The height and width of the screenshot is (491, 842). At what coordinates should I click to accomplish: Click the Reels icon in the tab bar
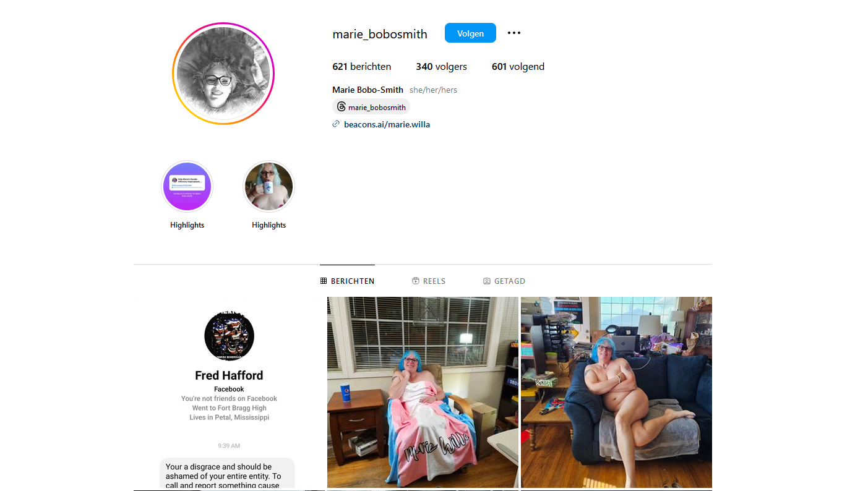[416, 281]
